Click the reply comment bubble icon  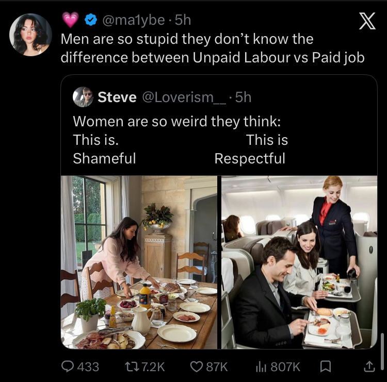68,367
